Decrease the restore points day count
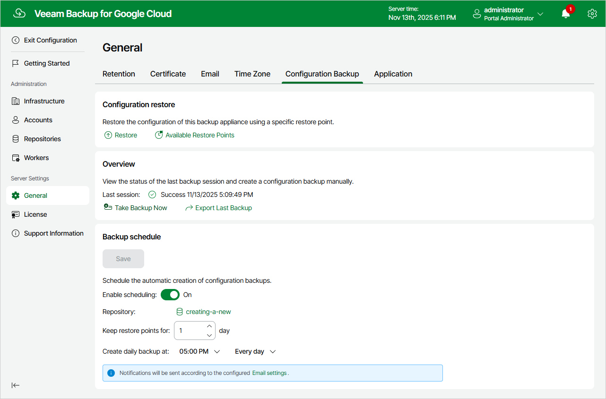This screenshot has width=606, height=399. click(x=209, y=335)
